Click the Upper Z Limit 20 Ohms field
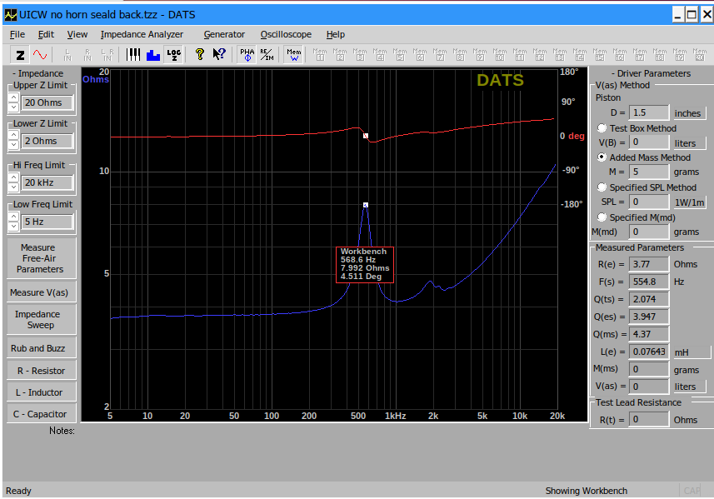714x499 pixels. 47,102
